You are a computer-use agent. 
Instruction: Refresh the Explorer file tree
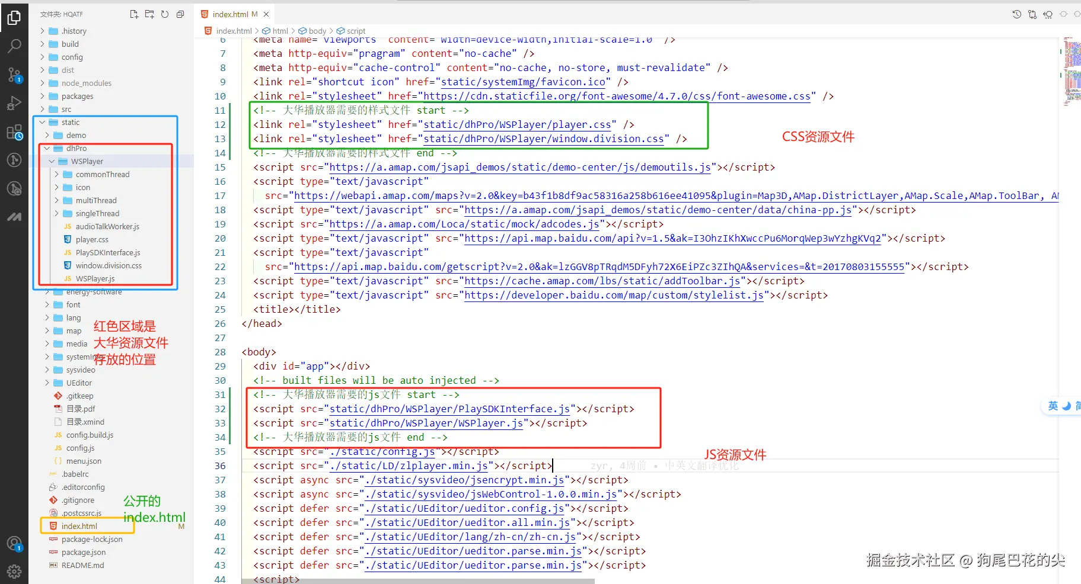pyautogui.click(x=165, y=14)
